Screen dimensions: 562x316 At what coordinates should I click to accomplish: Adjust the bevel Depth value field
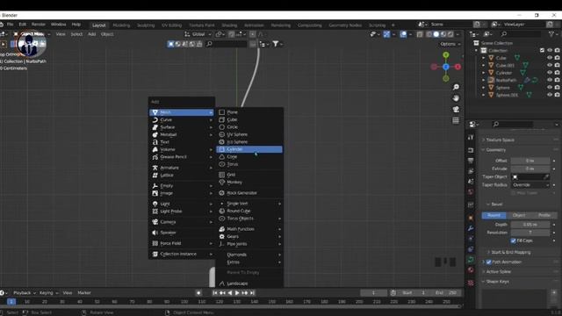530,225
